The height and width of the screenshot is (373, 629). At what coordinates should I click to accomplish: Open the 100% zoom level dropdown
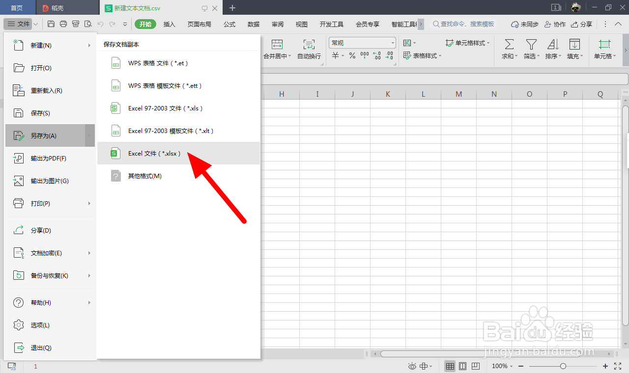point(503,366)
